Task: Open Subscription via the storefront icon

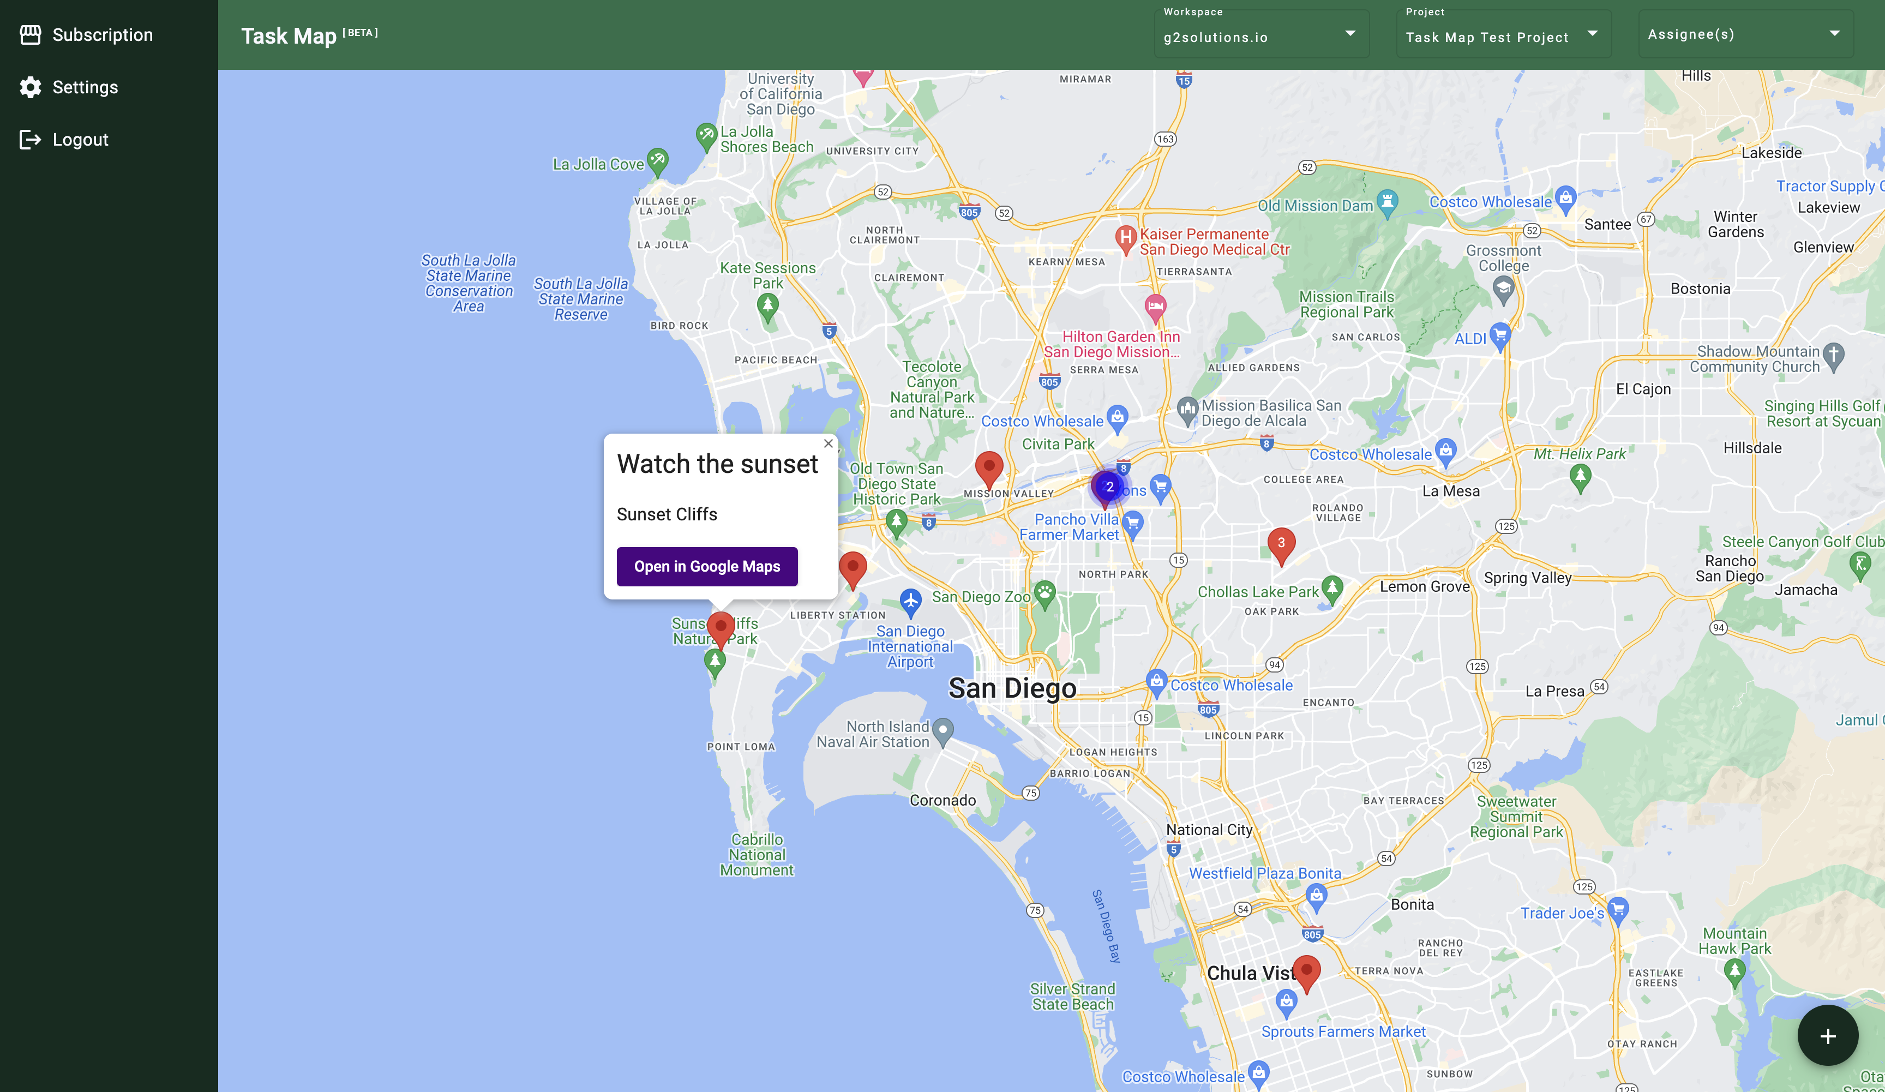Action: pyautogui.click(x=31, y=34)
